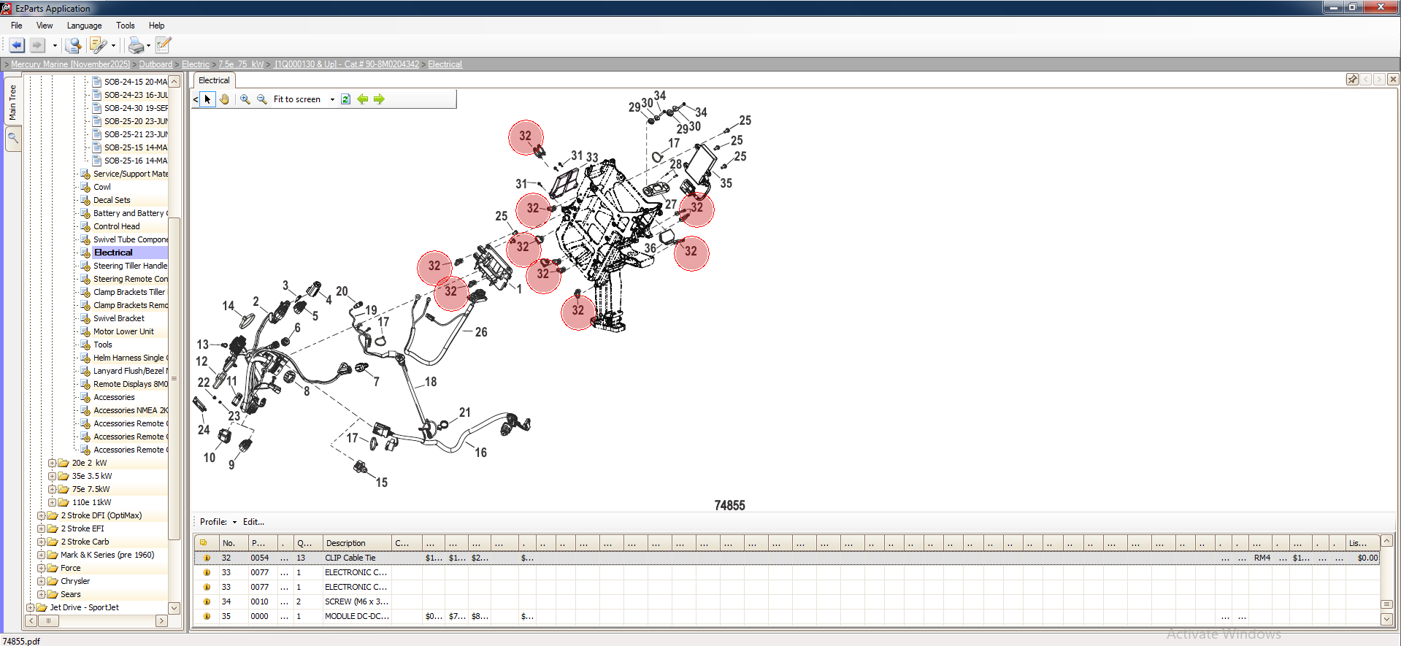Expand the Chrysler folder
The height and width of the screenshot is (646, 1401).
[x=42, y=581]
